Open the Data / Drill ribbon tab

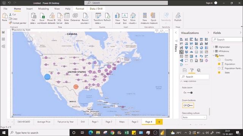[x=96, y=9]
